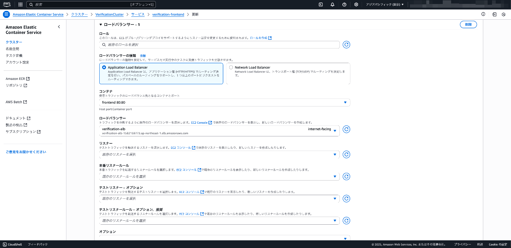The width and height of the screenshot is (511, 248).
Task: Open the test listener rule dropdown
Action: (x=219, y=221)
